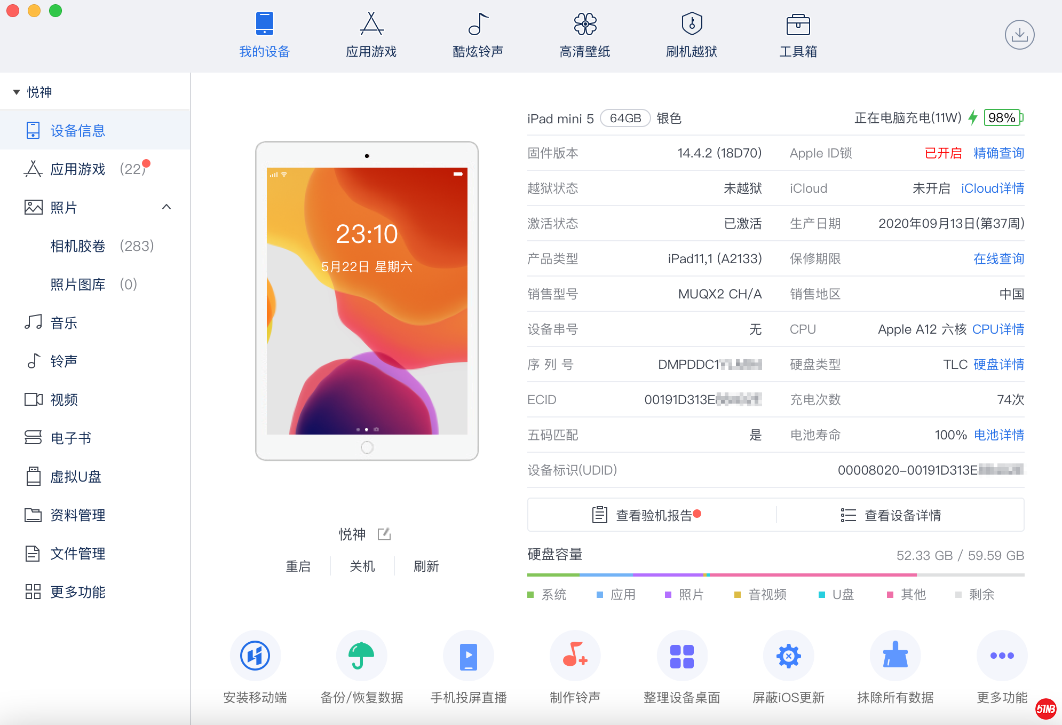Open 更多功能 three-dot icon
This screenshot has width=1062, height=725.
tap(1002, 656)
